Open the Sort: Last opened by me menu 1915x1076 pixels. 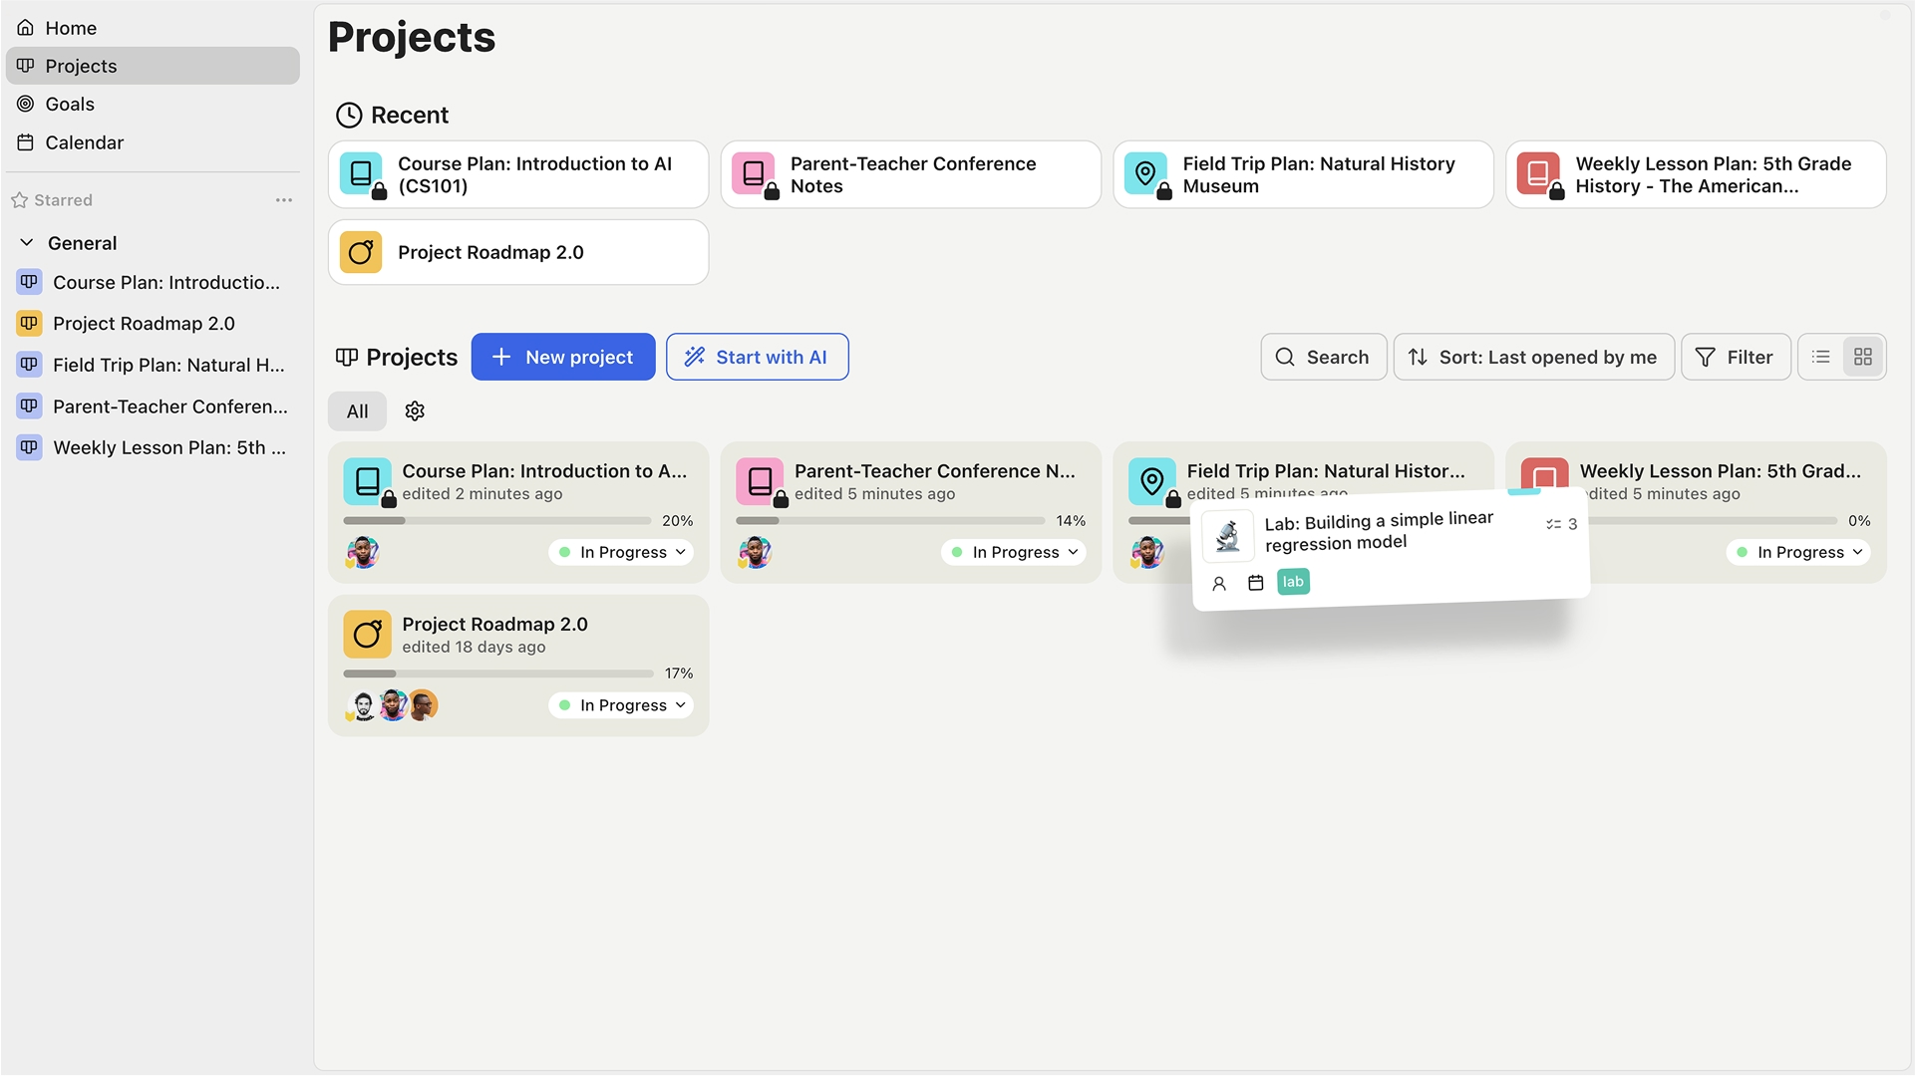(1533, 357)
